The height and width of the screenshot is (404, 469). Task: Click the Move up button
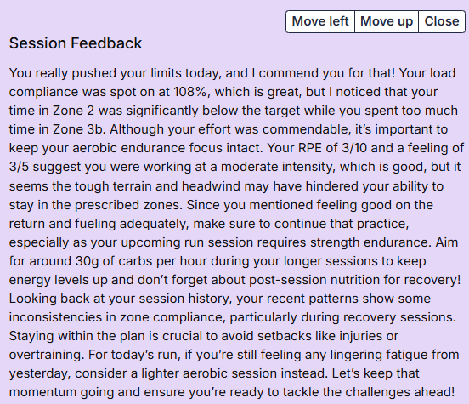click(387, 21)
